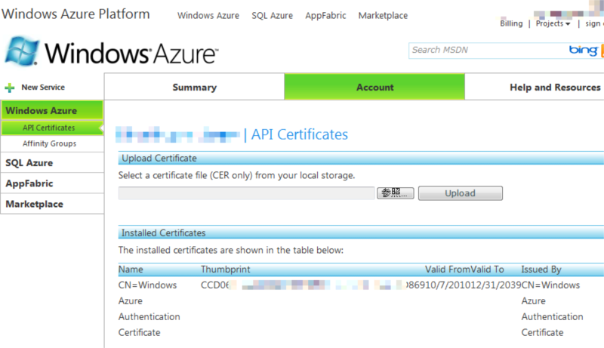
Task: Select API Certificates in the sidebar
Action: [49, 128]
